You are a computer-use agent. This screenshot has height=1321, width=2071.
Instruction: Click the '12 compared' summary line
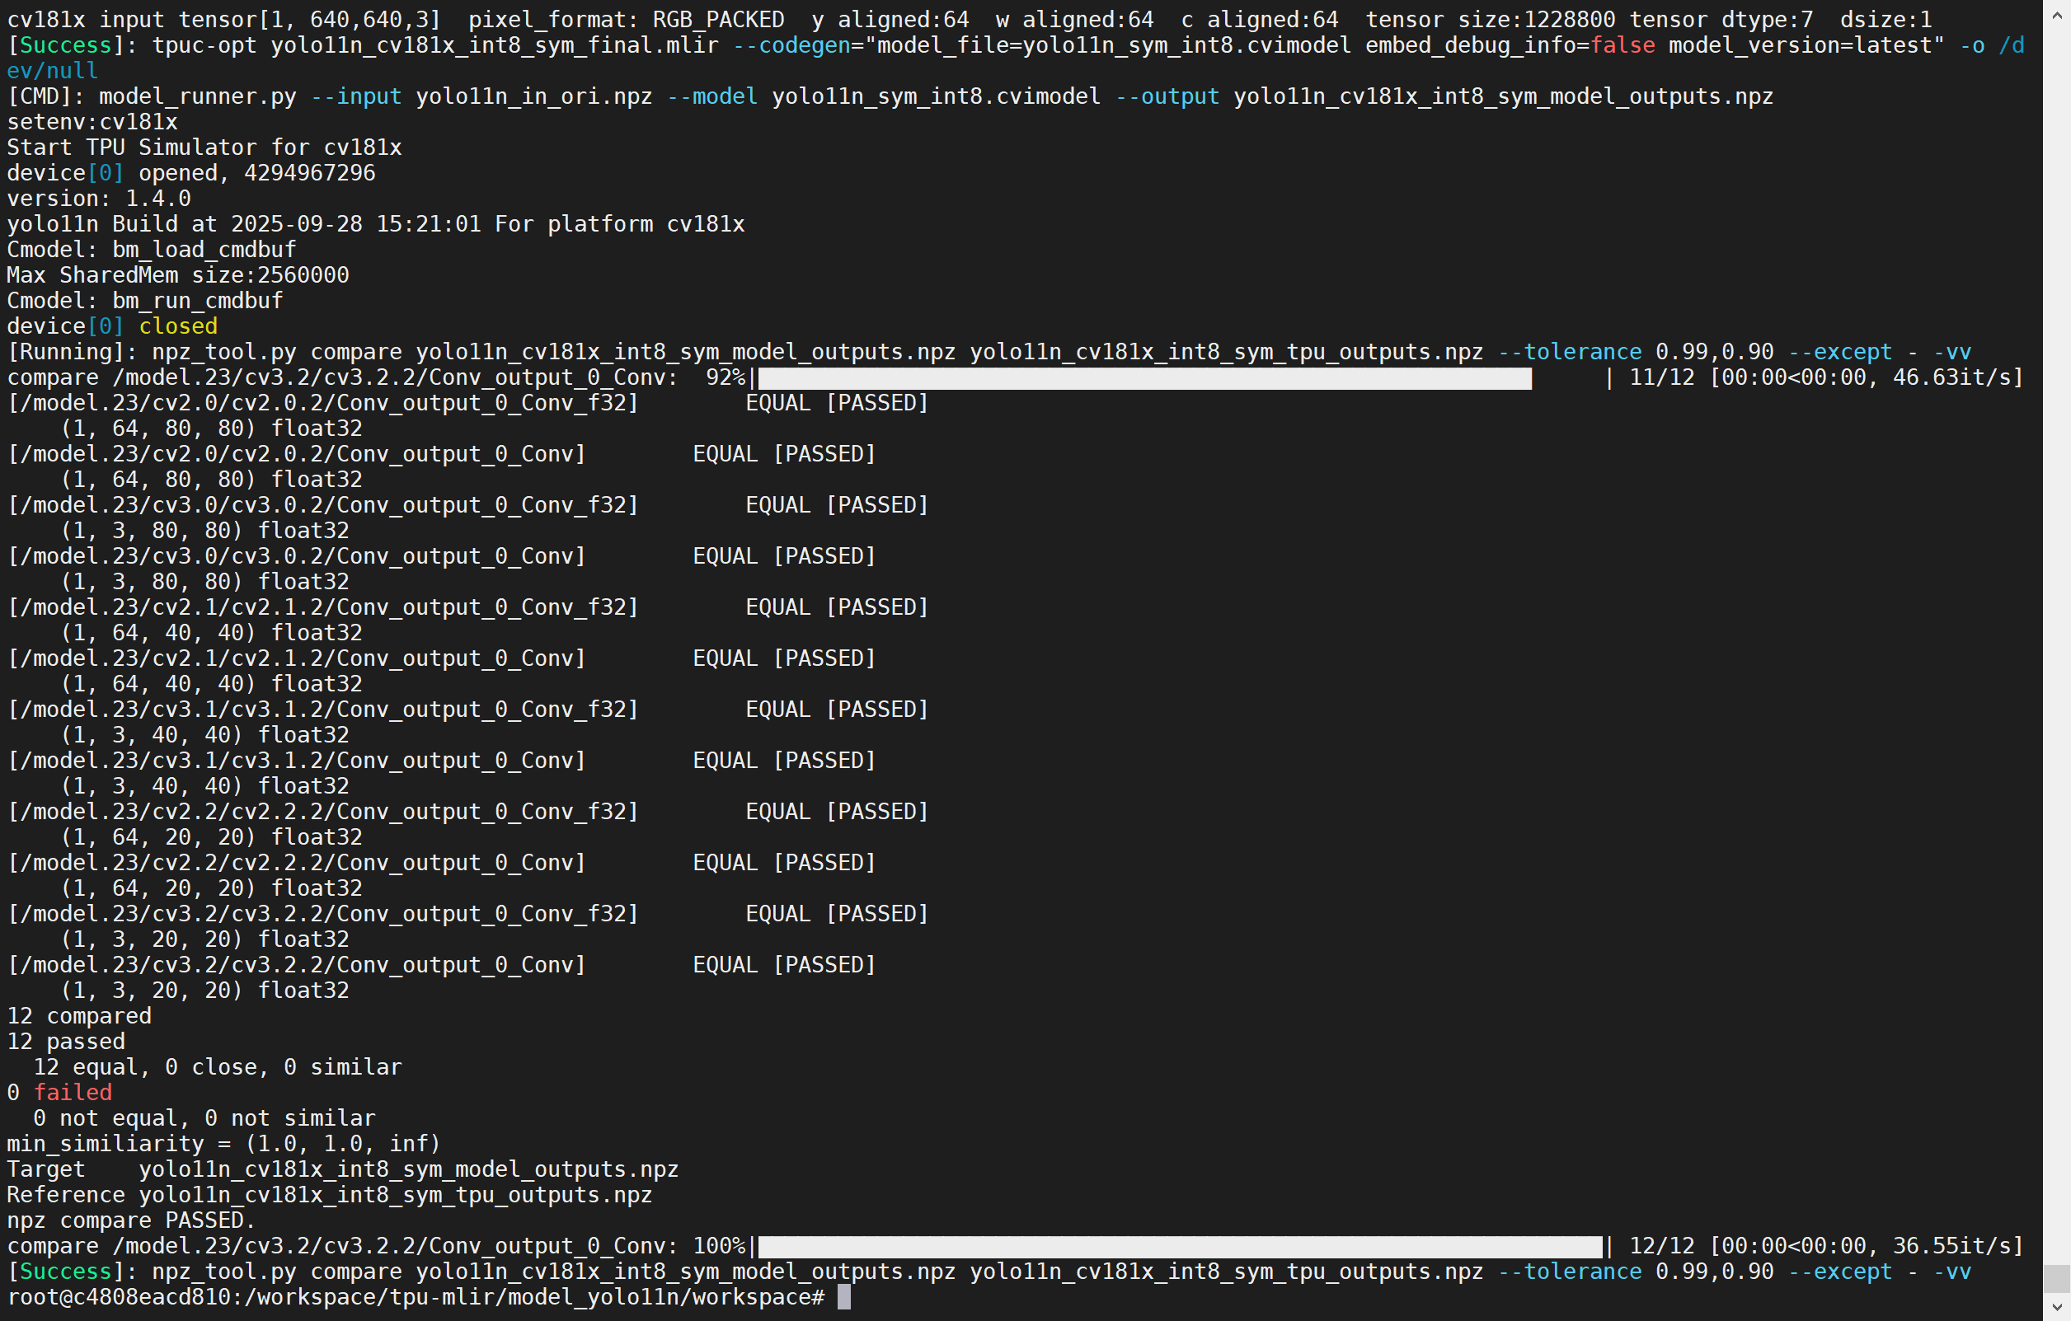[x=79, y=1016]
